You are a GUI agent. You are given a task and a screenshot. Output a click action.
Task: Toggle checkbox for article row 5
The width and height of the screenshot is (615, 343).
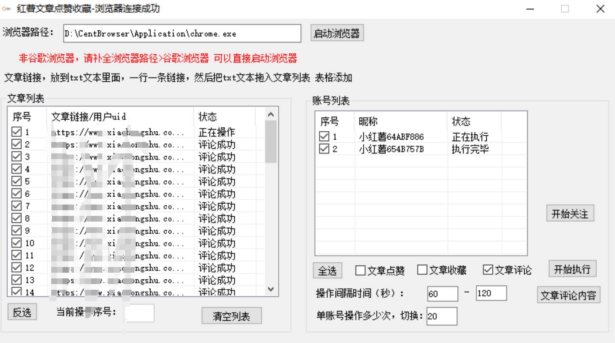coord(16,181)
